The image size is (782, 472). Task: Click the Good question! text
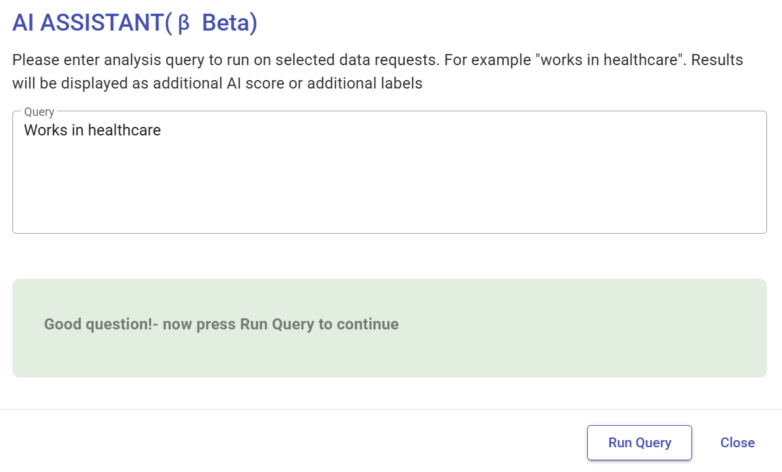pyautogui.click(x=98, y=324)
